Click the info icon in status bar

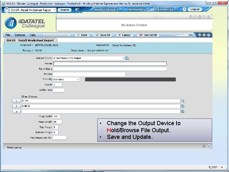[x=209, y=146]
